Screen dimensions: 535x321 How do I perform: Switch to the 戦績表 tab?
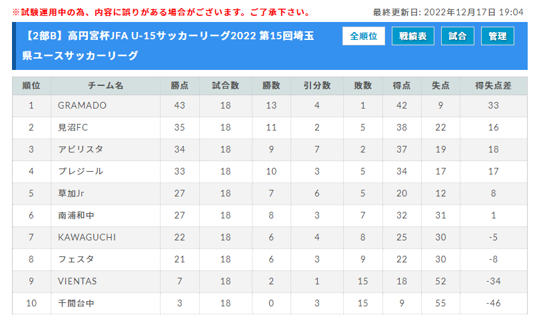point(413,36)
